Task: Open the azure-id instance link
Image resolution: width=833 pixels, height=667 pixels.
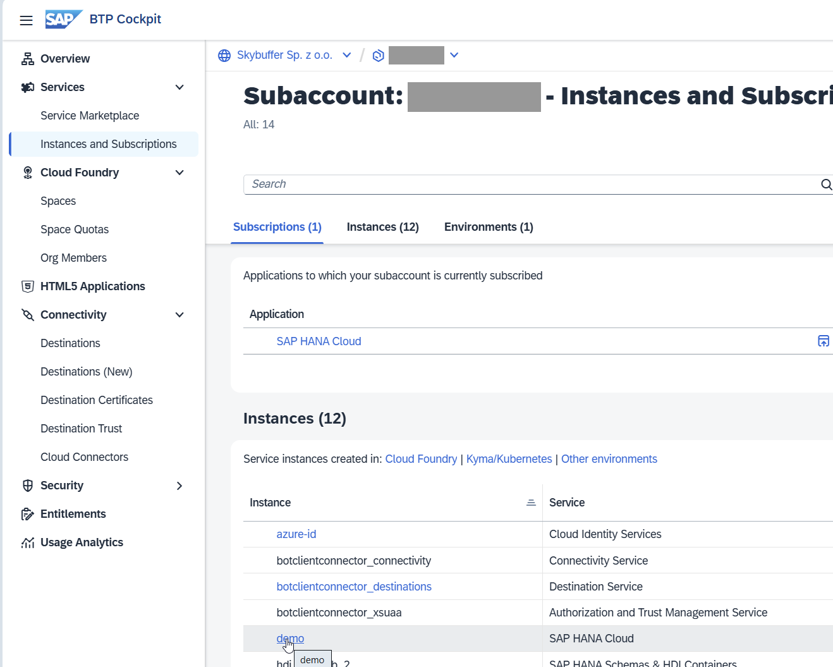Action: pyautogui.click(x=296, y=534)
